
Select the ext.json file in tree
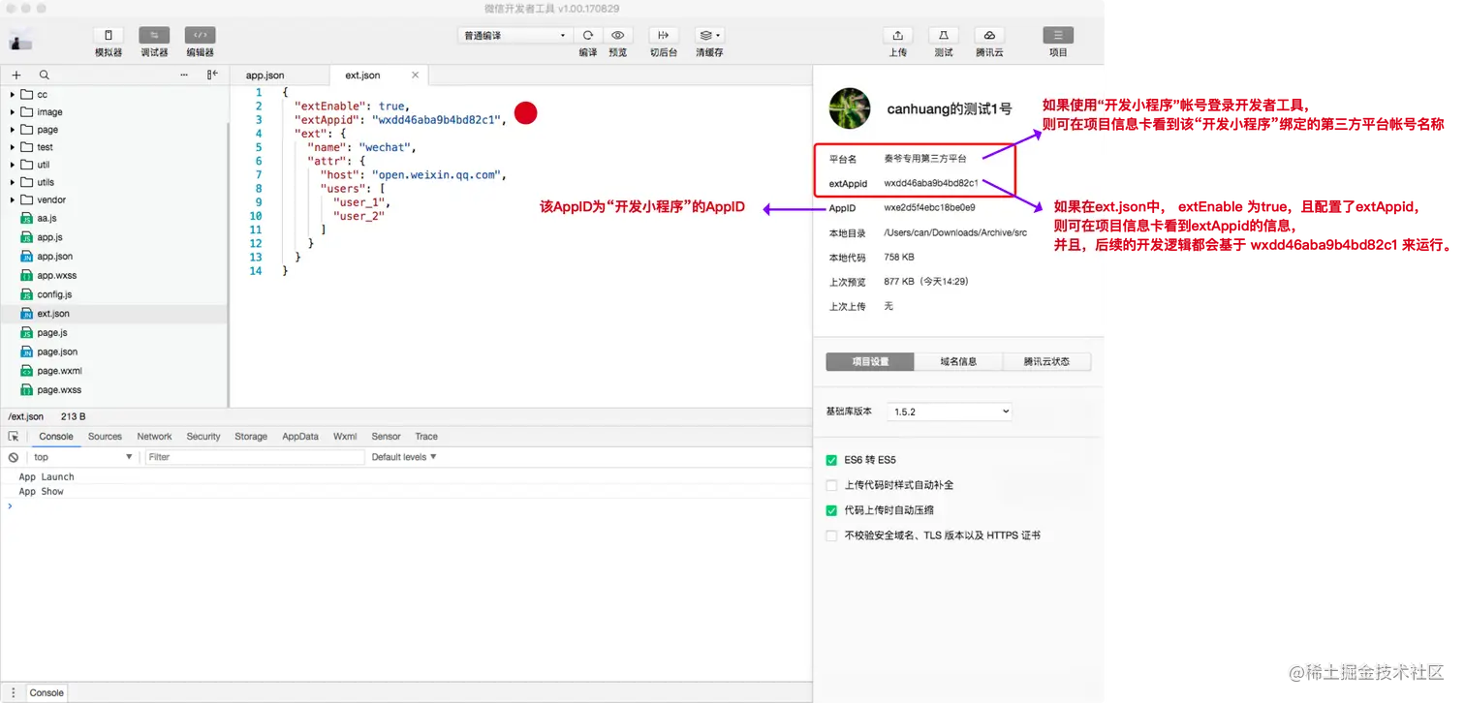click(x=113, y=314)
